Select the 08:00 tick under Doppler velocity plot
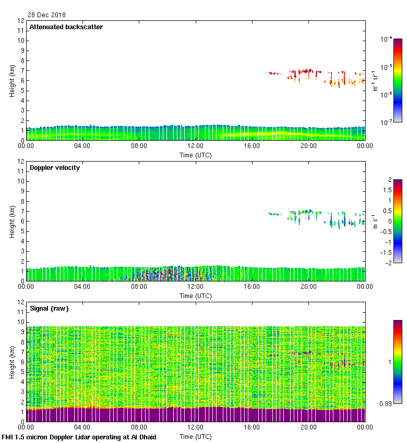Image resolution: width=407 pixels, height=443 pixels. click(x=139, y=287)
